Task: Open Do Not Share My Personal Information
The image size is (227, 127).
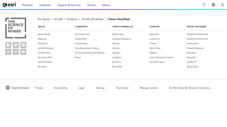Action: coord(189,88)
